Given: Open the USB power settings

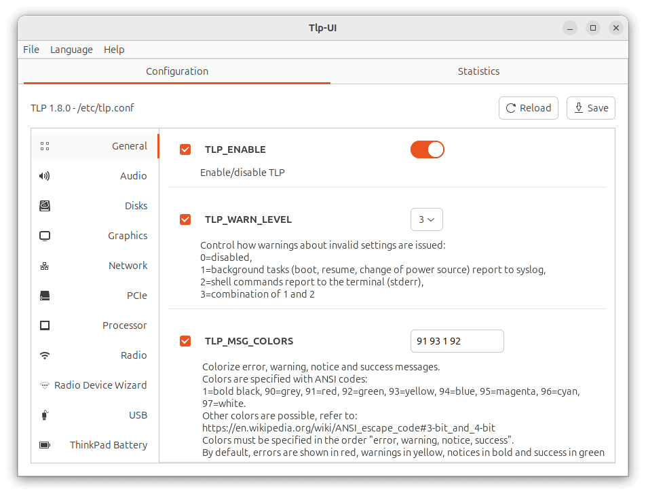Looking at the screenshot, I should 137,414.
